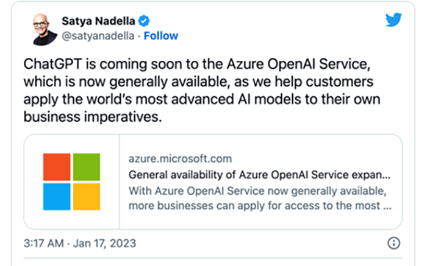Click the Twitter bird logo
427x266 pixels.
click(393, 20)
